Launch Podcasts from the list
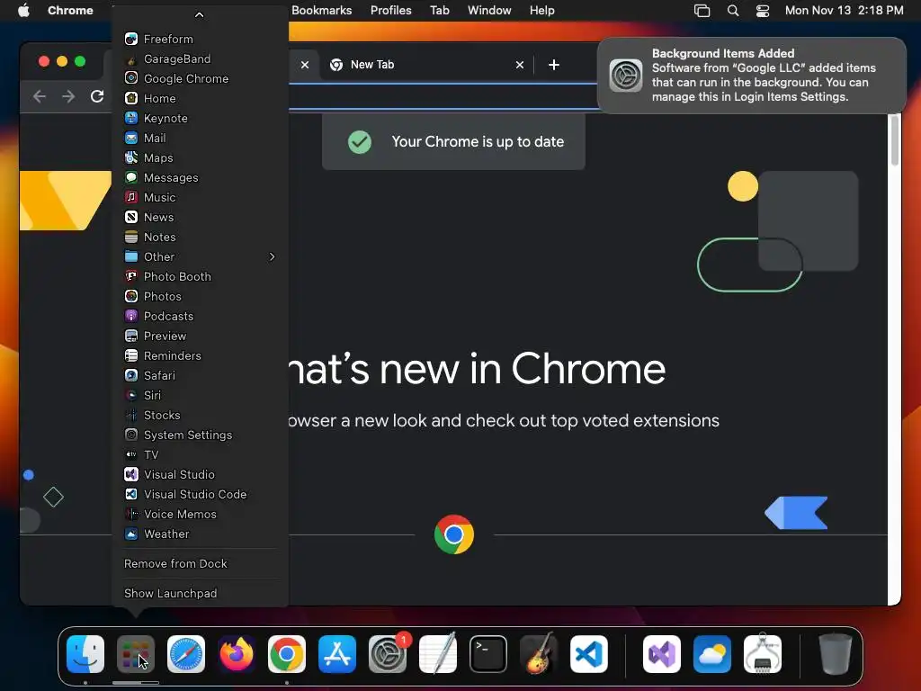The width and height of the screenshot is (921, 691). tap(200, 316)
